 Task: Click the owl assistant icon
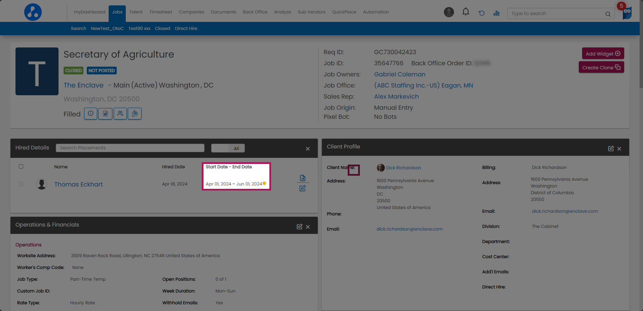627,13
